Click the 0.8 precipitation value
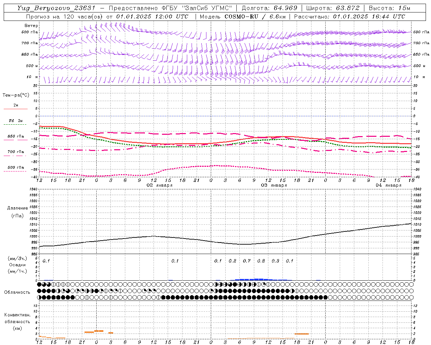Image resolution: width=431 pixels, height=345 pixels. point(261,261)
